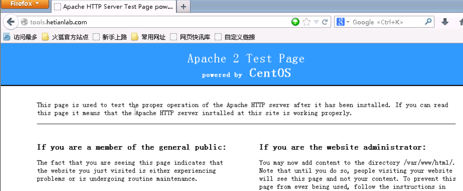Viewport: 463px width, 191px height.
Task: Reload the current page
Action: pyautogui.click(x=325, y=22)
